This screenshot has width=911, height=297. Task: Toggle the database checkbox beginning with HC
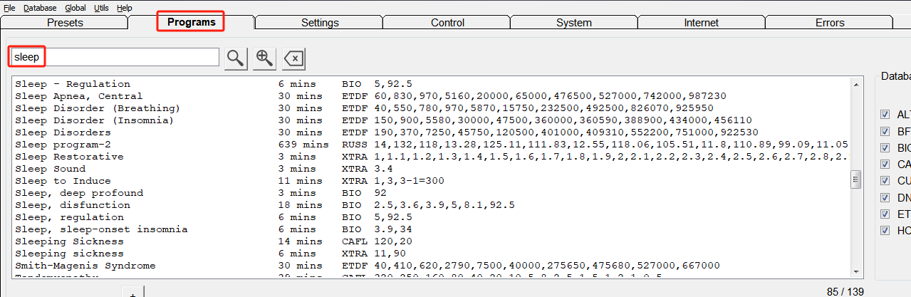(x=885, y=230)
